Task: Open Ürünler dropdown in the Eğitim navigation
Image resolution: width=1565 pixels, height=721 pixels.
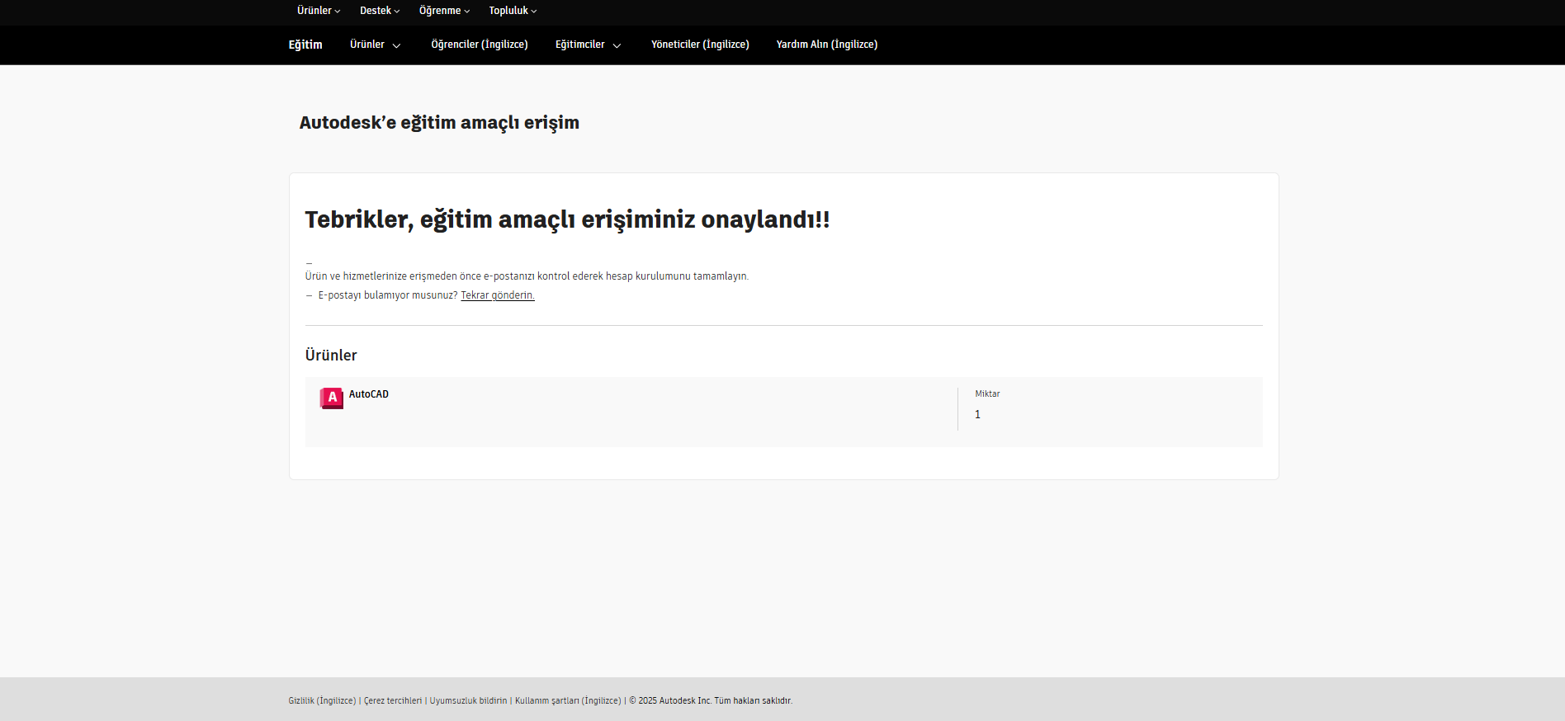Action: 376,45
